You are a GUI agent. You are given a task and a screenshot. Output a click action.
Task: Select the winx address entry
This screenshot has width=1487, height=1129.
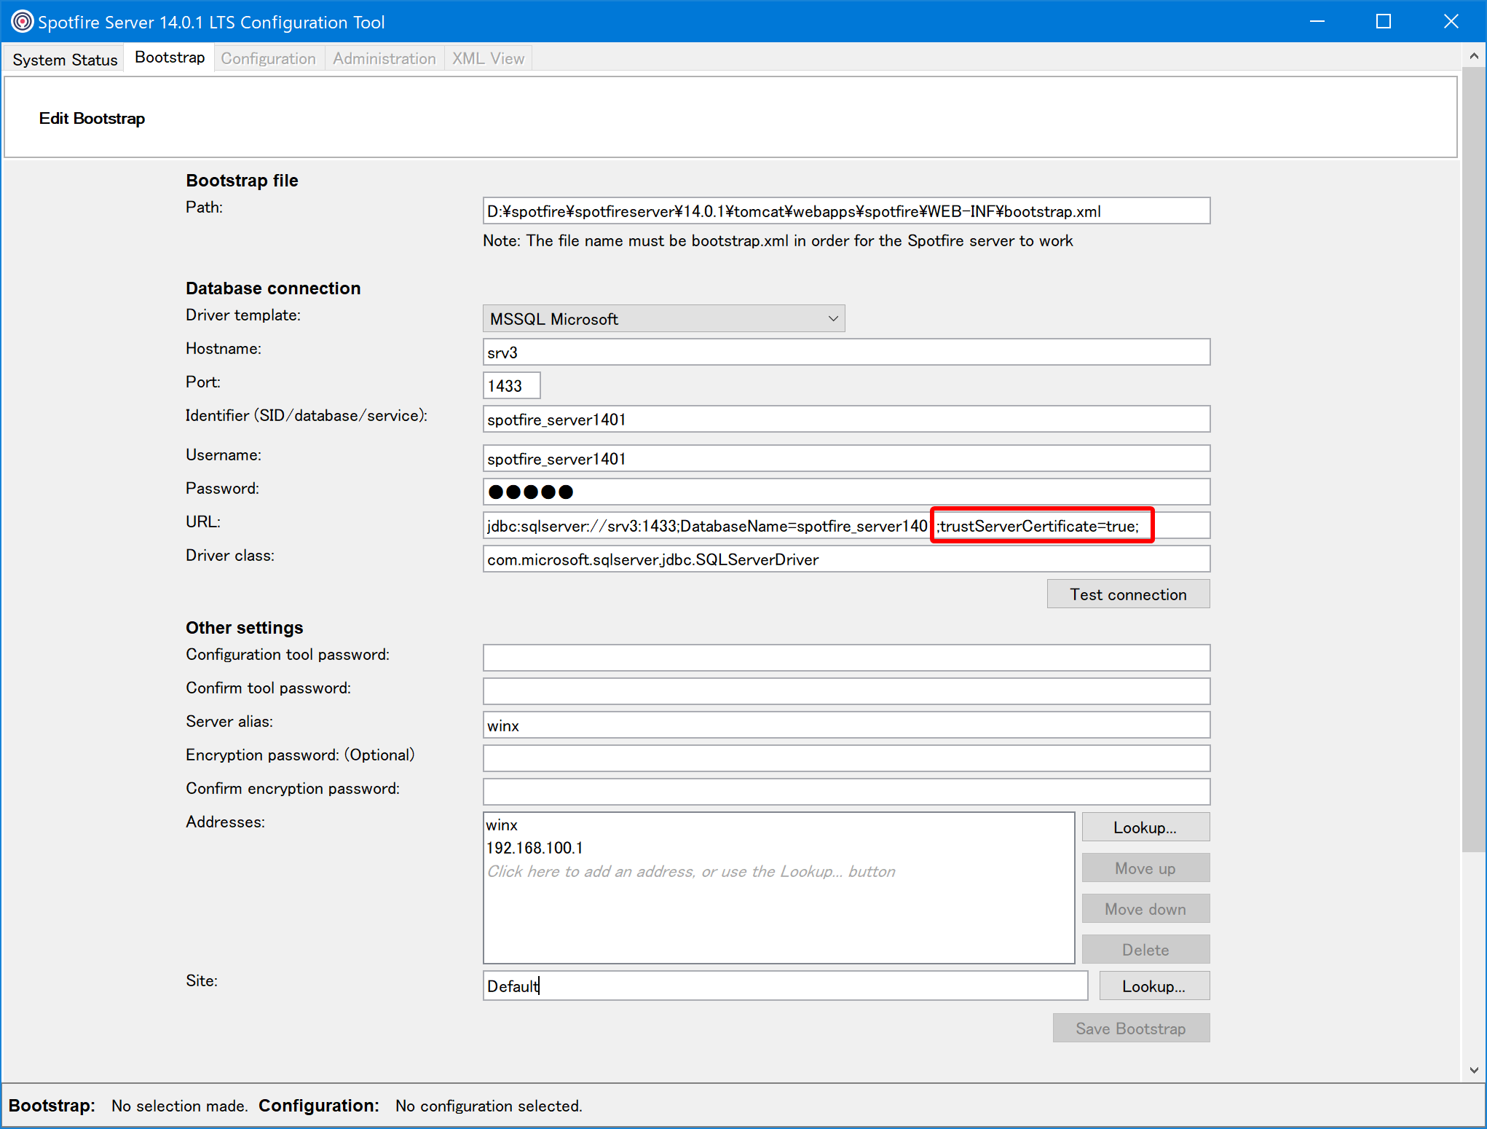click(x=502, y=825)
